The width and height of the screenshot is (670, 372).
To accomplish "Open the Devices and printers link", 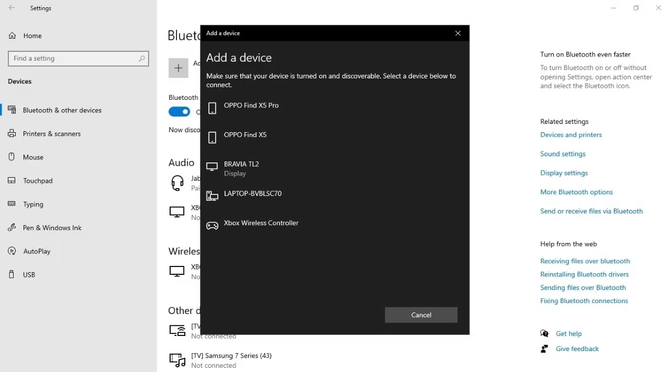I will [x=571, y=134].
